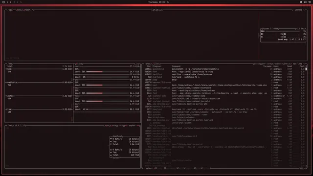Click the cpu box title

tap(11, 10)
